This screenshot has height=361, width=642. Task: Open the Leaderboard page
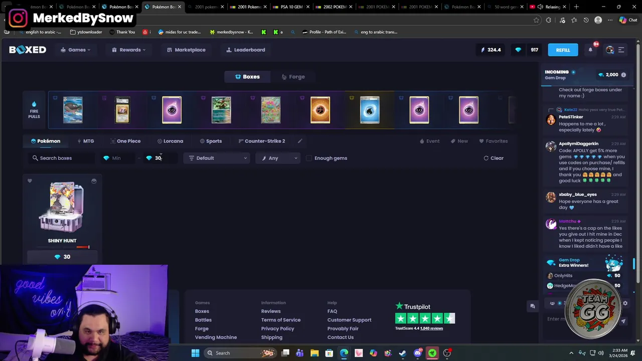click(x=245, y=50)
